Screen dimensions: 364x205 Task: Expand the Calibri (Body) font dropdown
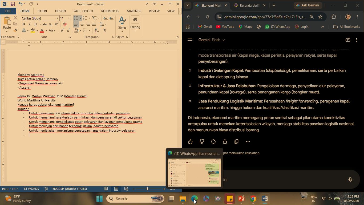(x=57, y=18)
